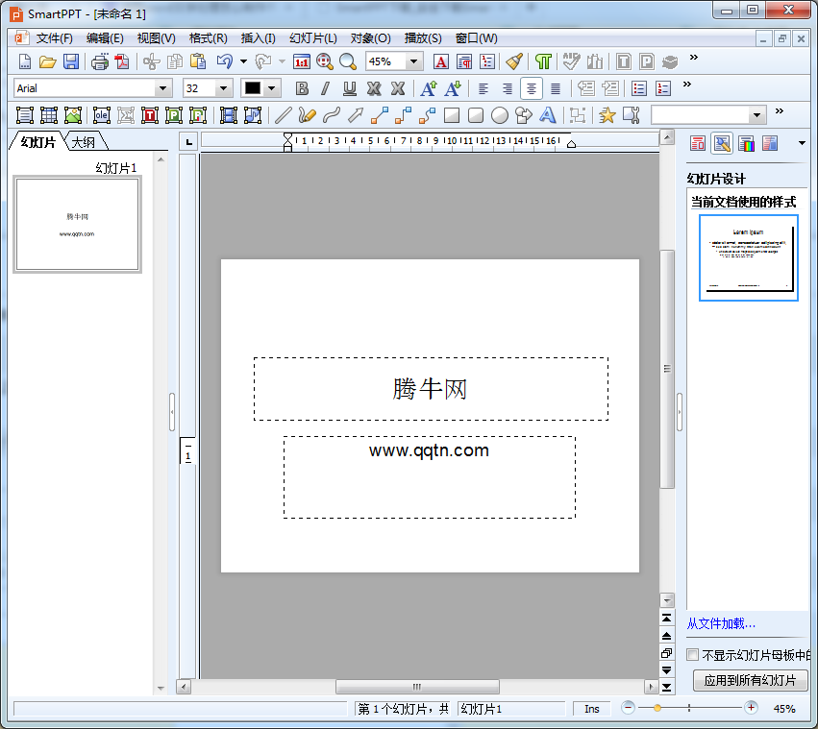Click the 从文件加载... link
This screenshot has width=818, height=729.
click(721, 623)
